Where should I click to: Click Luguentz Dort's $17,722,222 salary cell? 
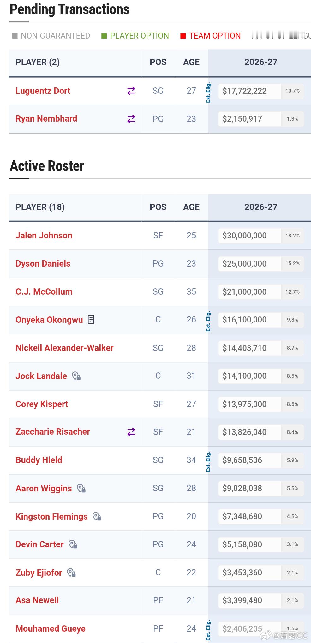[250, 91]
